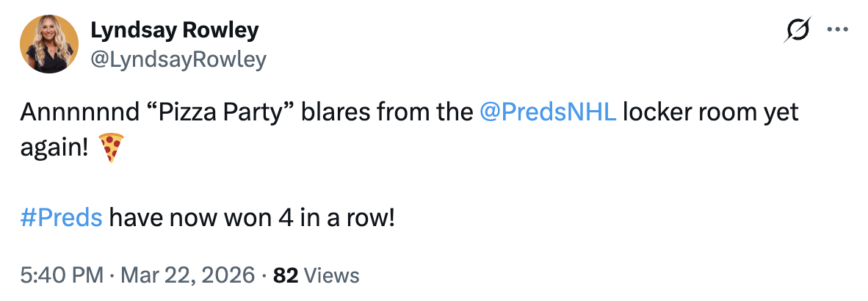Click the pizza slice emoji
868x301 pixels.
coord(111,150)
